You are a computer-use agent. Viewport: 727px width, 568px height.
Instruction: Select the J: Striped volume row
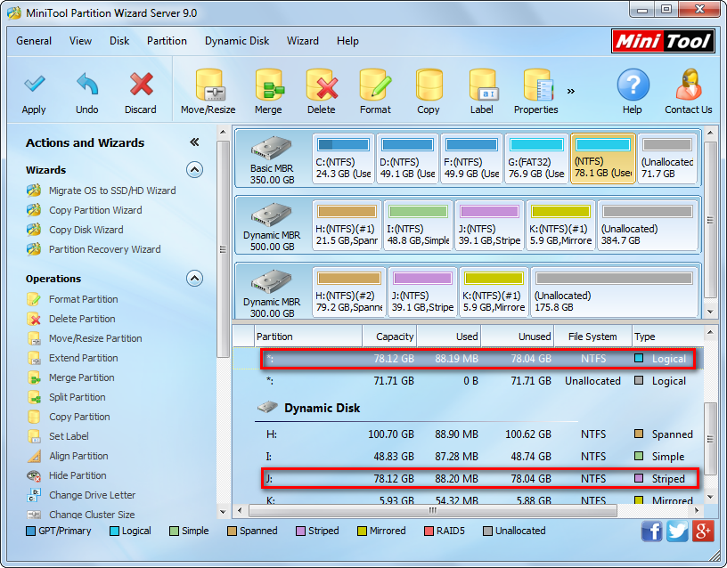click(x=480, y=479)
